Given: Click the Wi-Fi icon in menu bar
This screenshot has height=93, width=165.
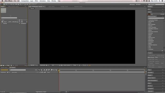Looking at the screenshot, I should (144, 1).
